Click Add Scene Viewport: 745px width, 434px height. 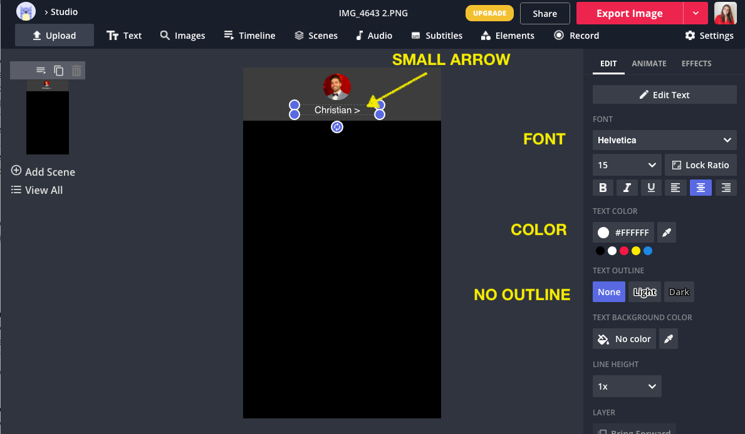click(43, 171)
